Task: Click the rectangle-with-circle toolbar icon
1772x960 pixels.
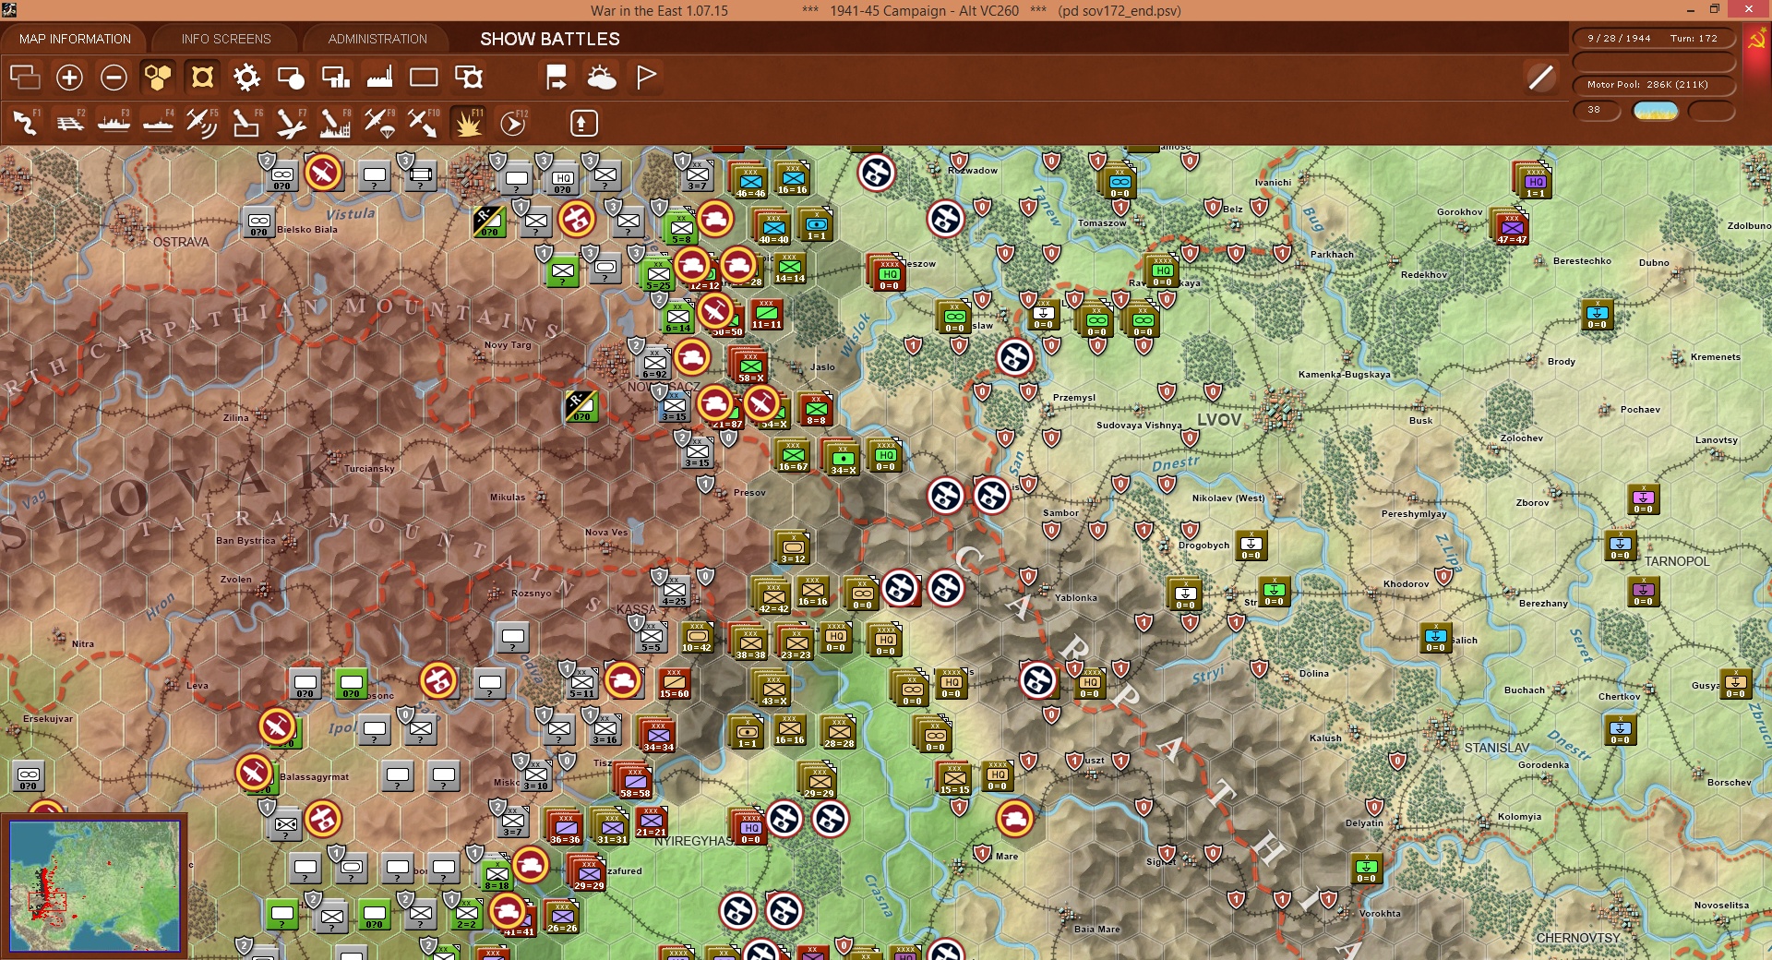Action: coord(291,78)
